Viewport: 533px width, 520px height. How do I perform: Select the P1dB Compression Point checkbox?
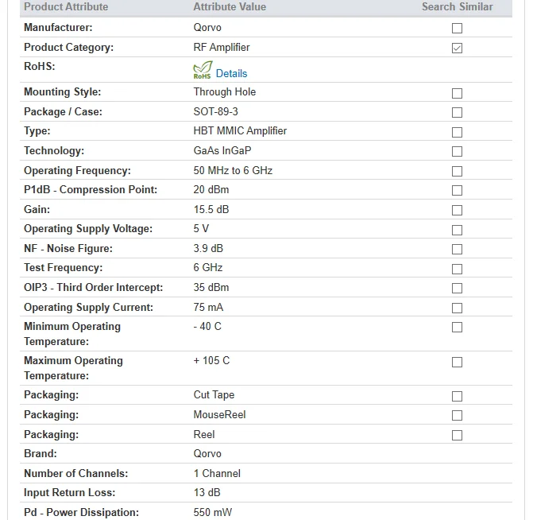(457, 190)
